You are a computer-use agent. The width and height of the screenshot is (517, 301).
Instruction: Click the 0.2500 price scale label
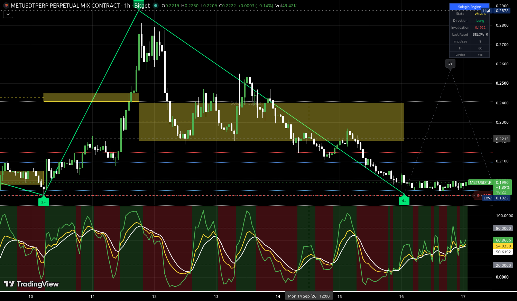(x=502, y=83)
